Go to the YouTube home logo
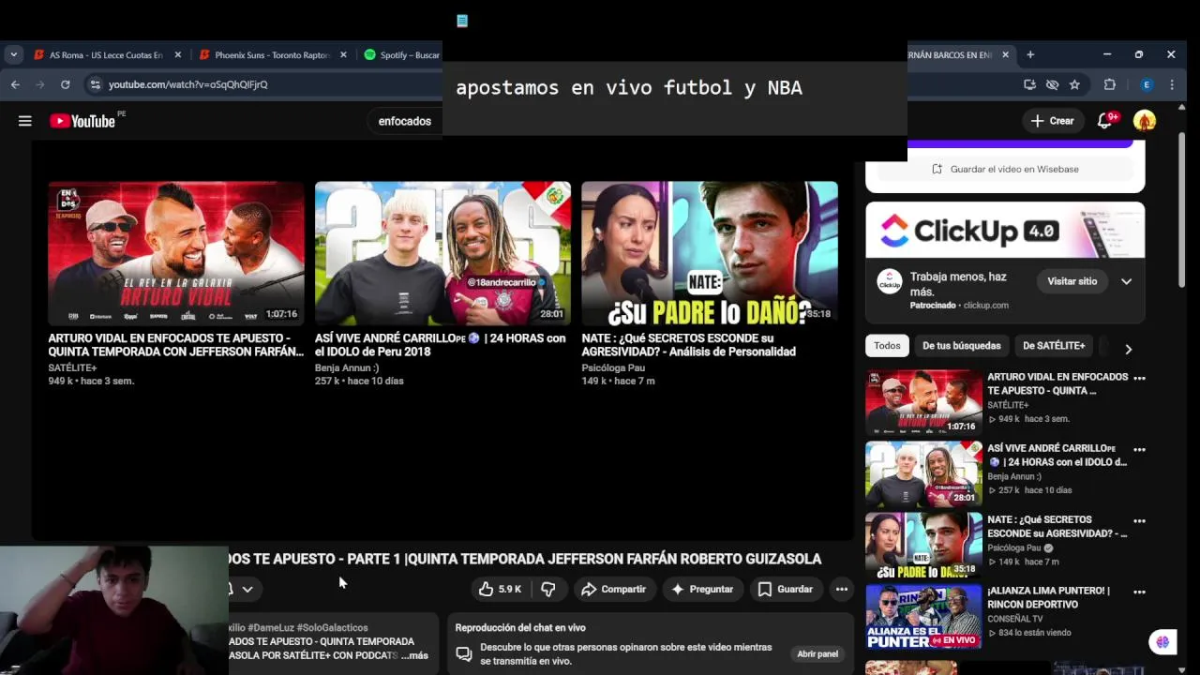This screenshot has height=675, width=1200. pos(82,121)
